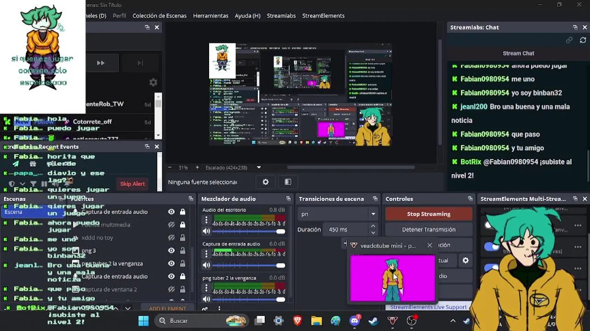Zoom out the preview with minus icon
590x331 pixels.
click(x=170, y=167)
